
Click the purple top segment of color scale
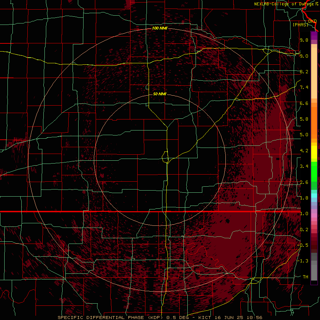click(314, 36)
